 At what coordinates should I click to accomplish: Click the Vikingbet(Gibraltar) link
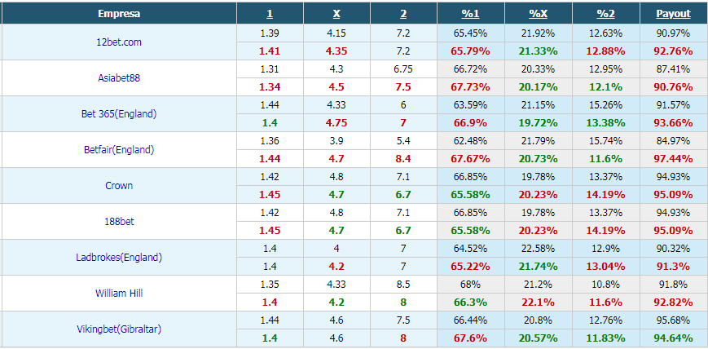[x=119, y=329]
